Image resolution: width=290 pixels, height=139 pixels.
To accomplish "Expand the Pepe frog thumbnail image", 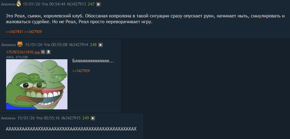I will [x=37, y=84].
